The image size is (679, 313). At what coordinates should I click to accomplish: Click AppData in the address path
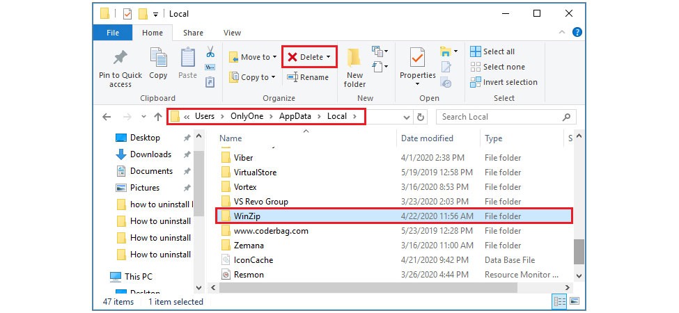pyautogui.click(x=295, y=116)
